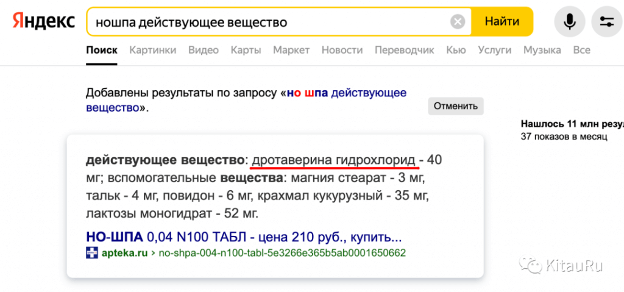The image size is (624, 292).
Task: Go to the Услуги tab
Action: pyautogui.click(x=495, y=50)
